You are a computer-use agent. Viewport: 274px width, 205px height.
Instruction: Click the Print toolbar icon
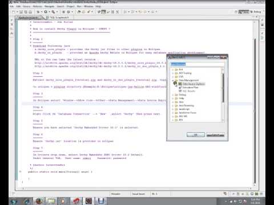pyautogui.click(x=30, y=12)
